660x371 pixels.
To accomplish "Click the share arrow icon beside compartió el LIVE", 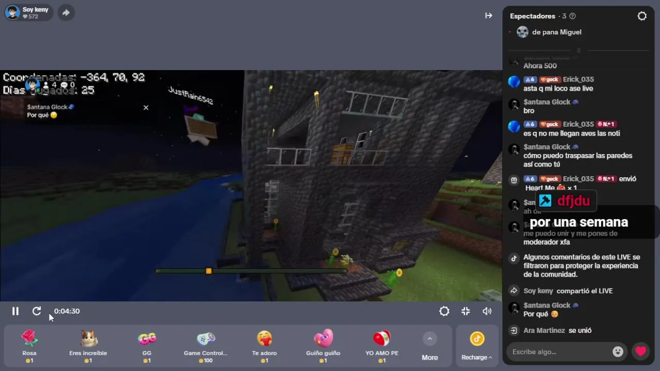I will pyautogui.click(x=514, y=291).
